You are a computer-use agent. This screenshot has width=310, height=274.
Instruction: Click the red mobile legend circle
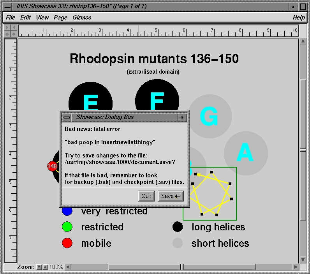67,243
